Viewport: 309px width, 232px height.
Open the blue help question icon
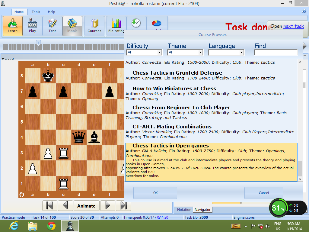[x=304, y=11]
